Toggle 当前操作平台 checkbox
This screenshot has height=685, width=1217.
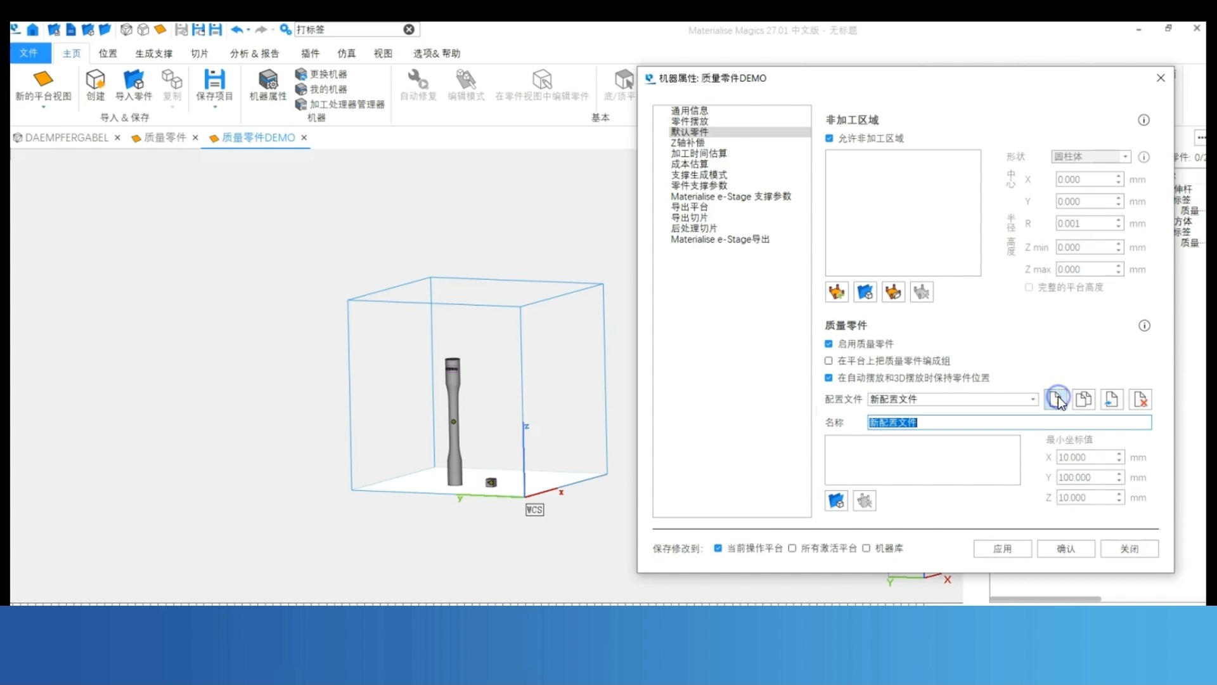[x=718, y=548]
